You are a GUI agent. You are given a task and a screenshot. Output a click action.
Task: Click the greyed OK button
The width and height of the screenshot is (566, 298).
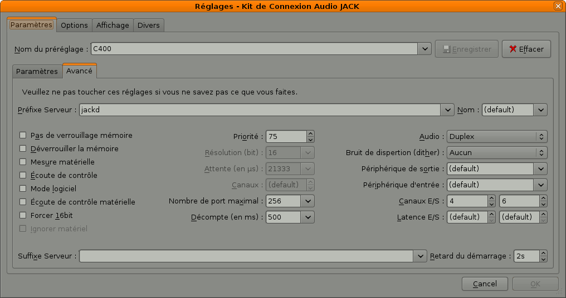(535, 284)
